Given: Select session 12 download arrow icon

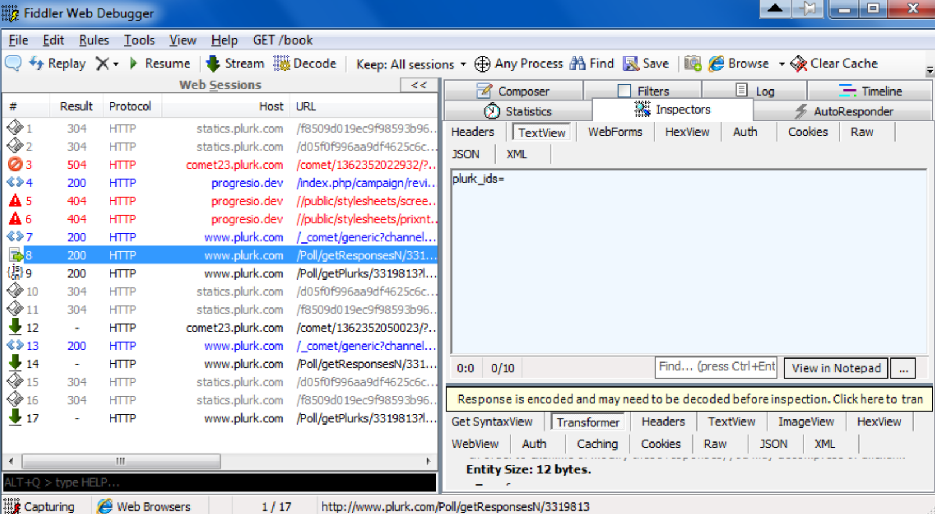Looking at the screenshot, I should pos(15,327).
